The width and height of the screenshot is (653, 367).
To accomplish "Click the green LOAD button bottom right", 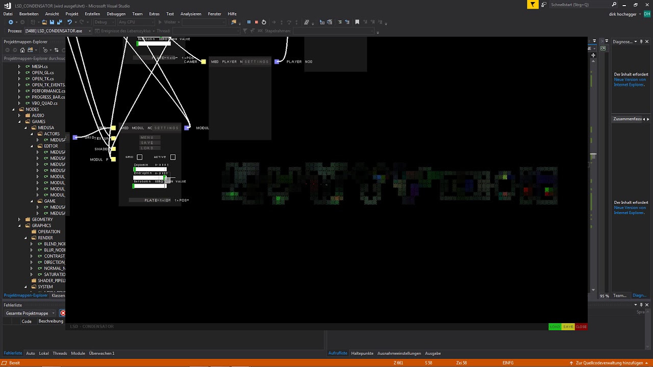I will pyautogui.click(x=555, y=327).
